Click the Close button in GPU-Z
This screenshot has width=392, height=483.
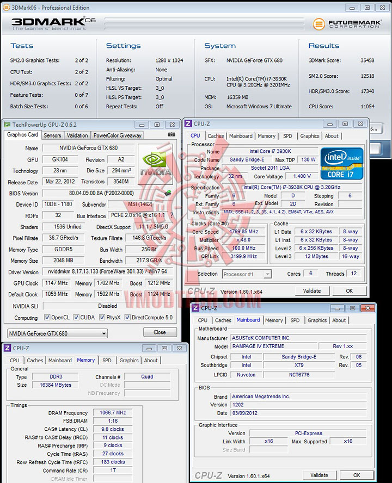point(160,332)
